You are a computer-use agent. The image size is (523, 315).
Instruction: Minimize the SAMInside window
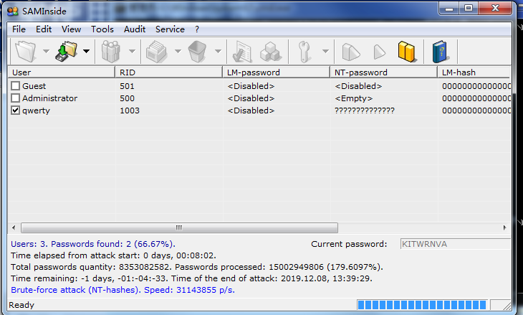[449, 9]
